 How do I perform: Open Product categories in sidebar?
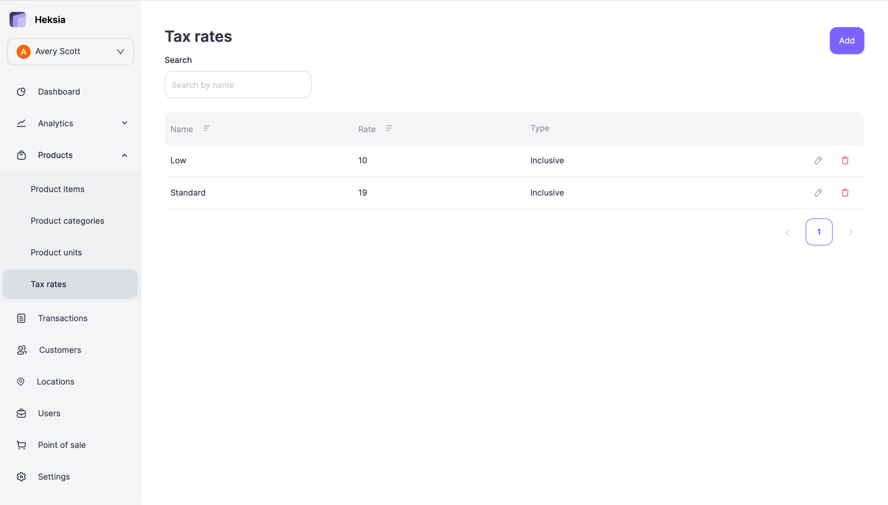[68, 221]
